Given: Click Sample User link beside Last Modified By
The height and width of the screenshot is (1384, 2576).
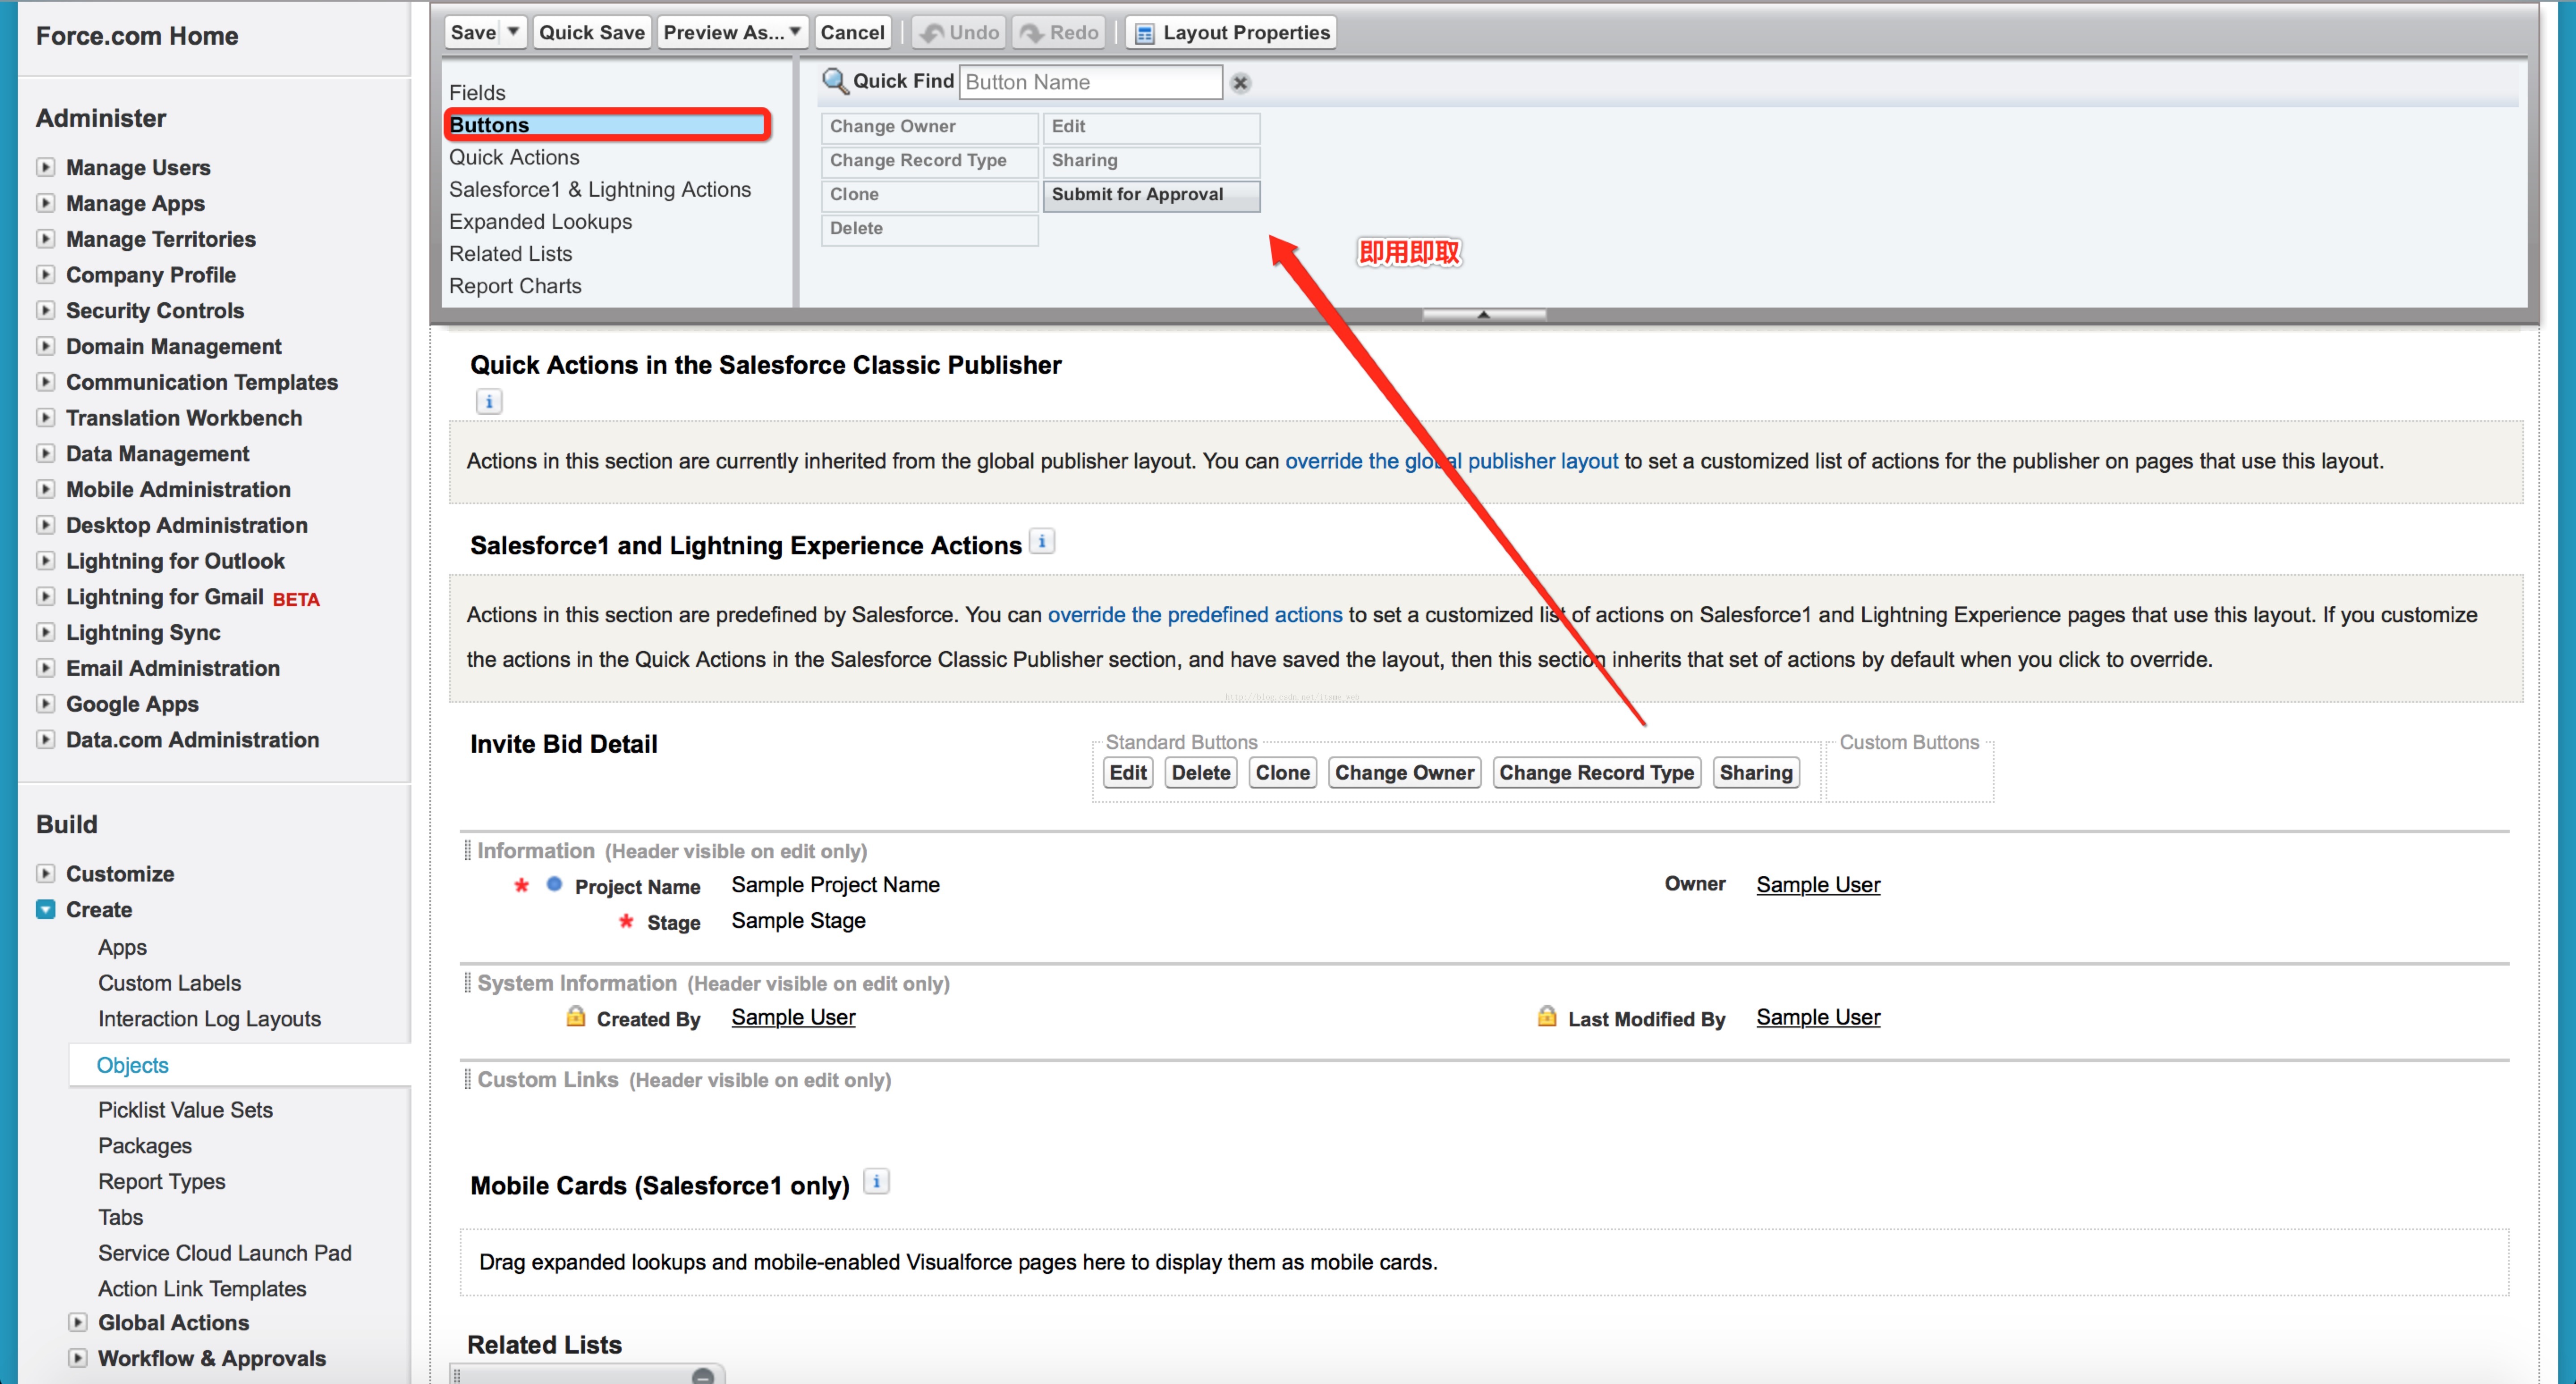Looking at the screenshot, I should pyautogui.click(x=1818, y=1017).
